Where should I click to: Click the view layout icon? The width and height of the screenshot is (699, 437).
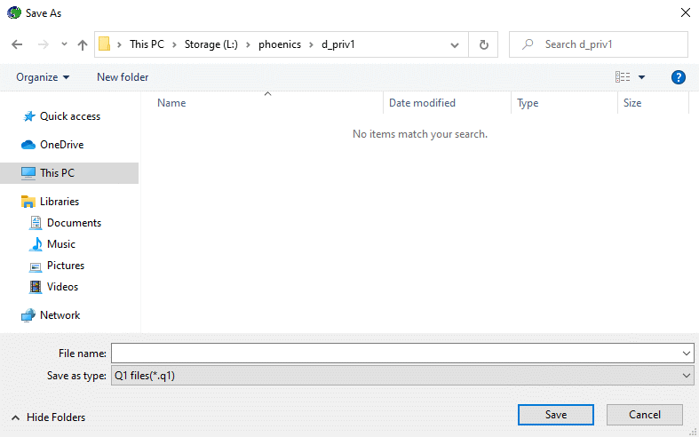(x=623, y=77)
